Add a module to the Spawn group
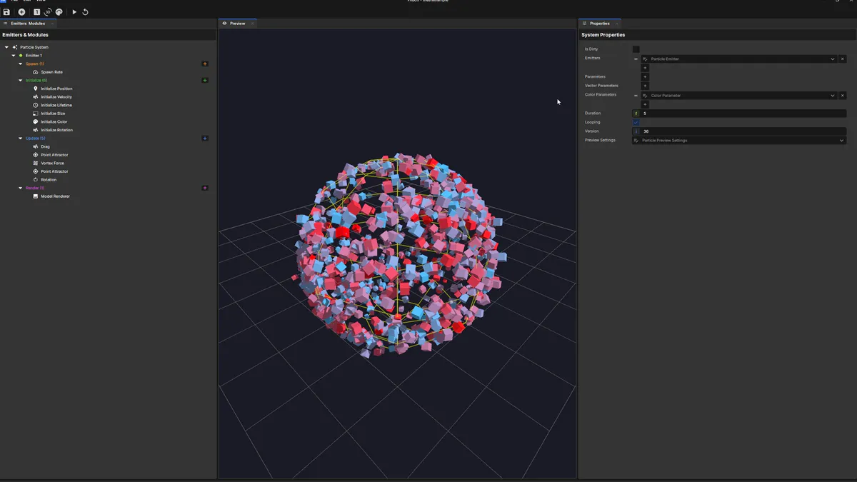Screen dimensions: 857x482 [205, 64]
